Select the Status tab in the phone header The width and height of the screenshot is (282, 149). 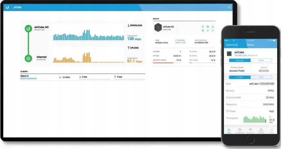click(x=250, y=45)
